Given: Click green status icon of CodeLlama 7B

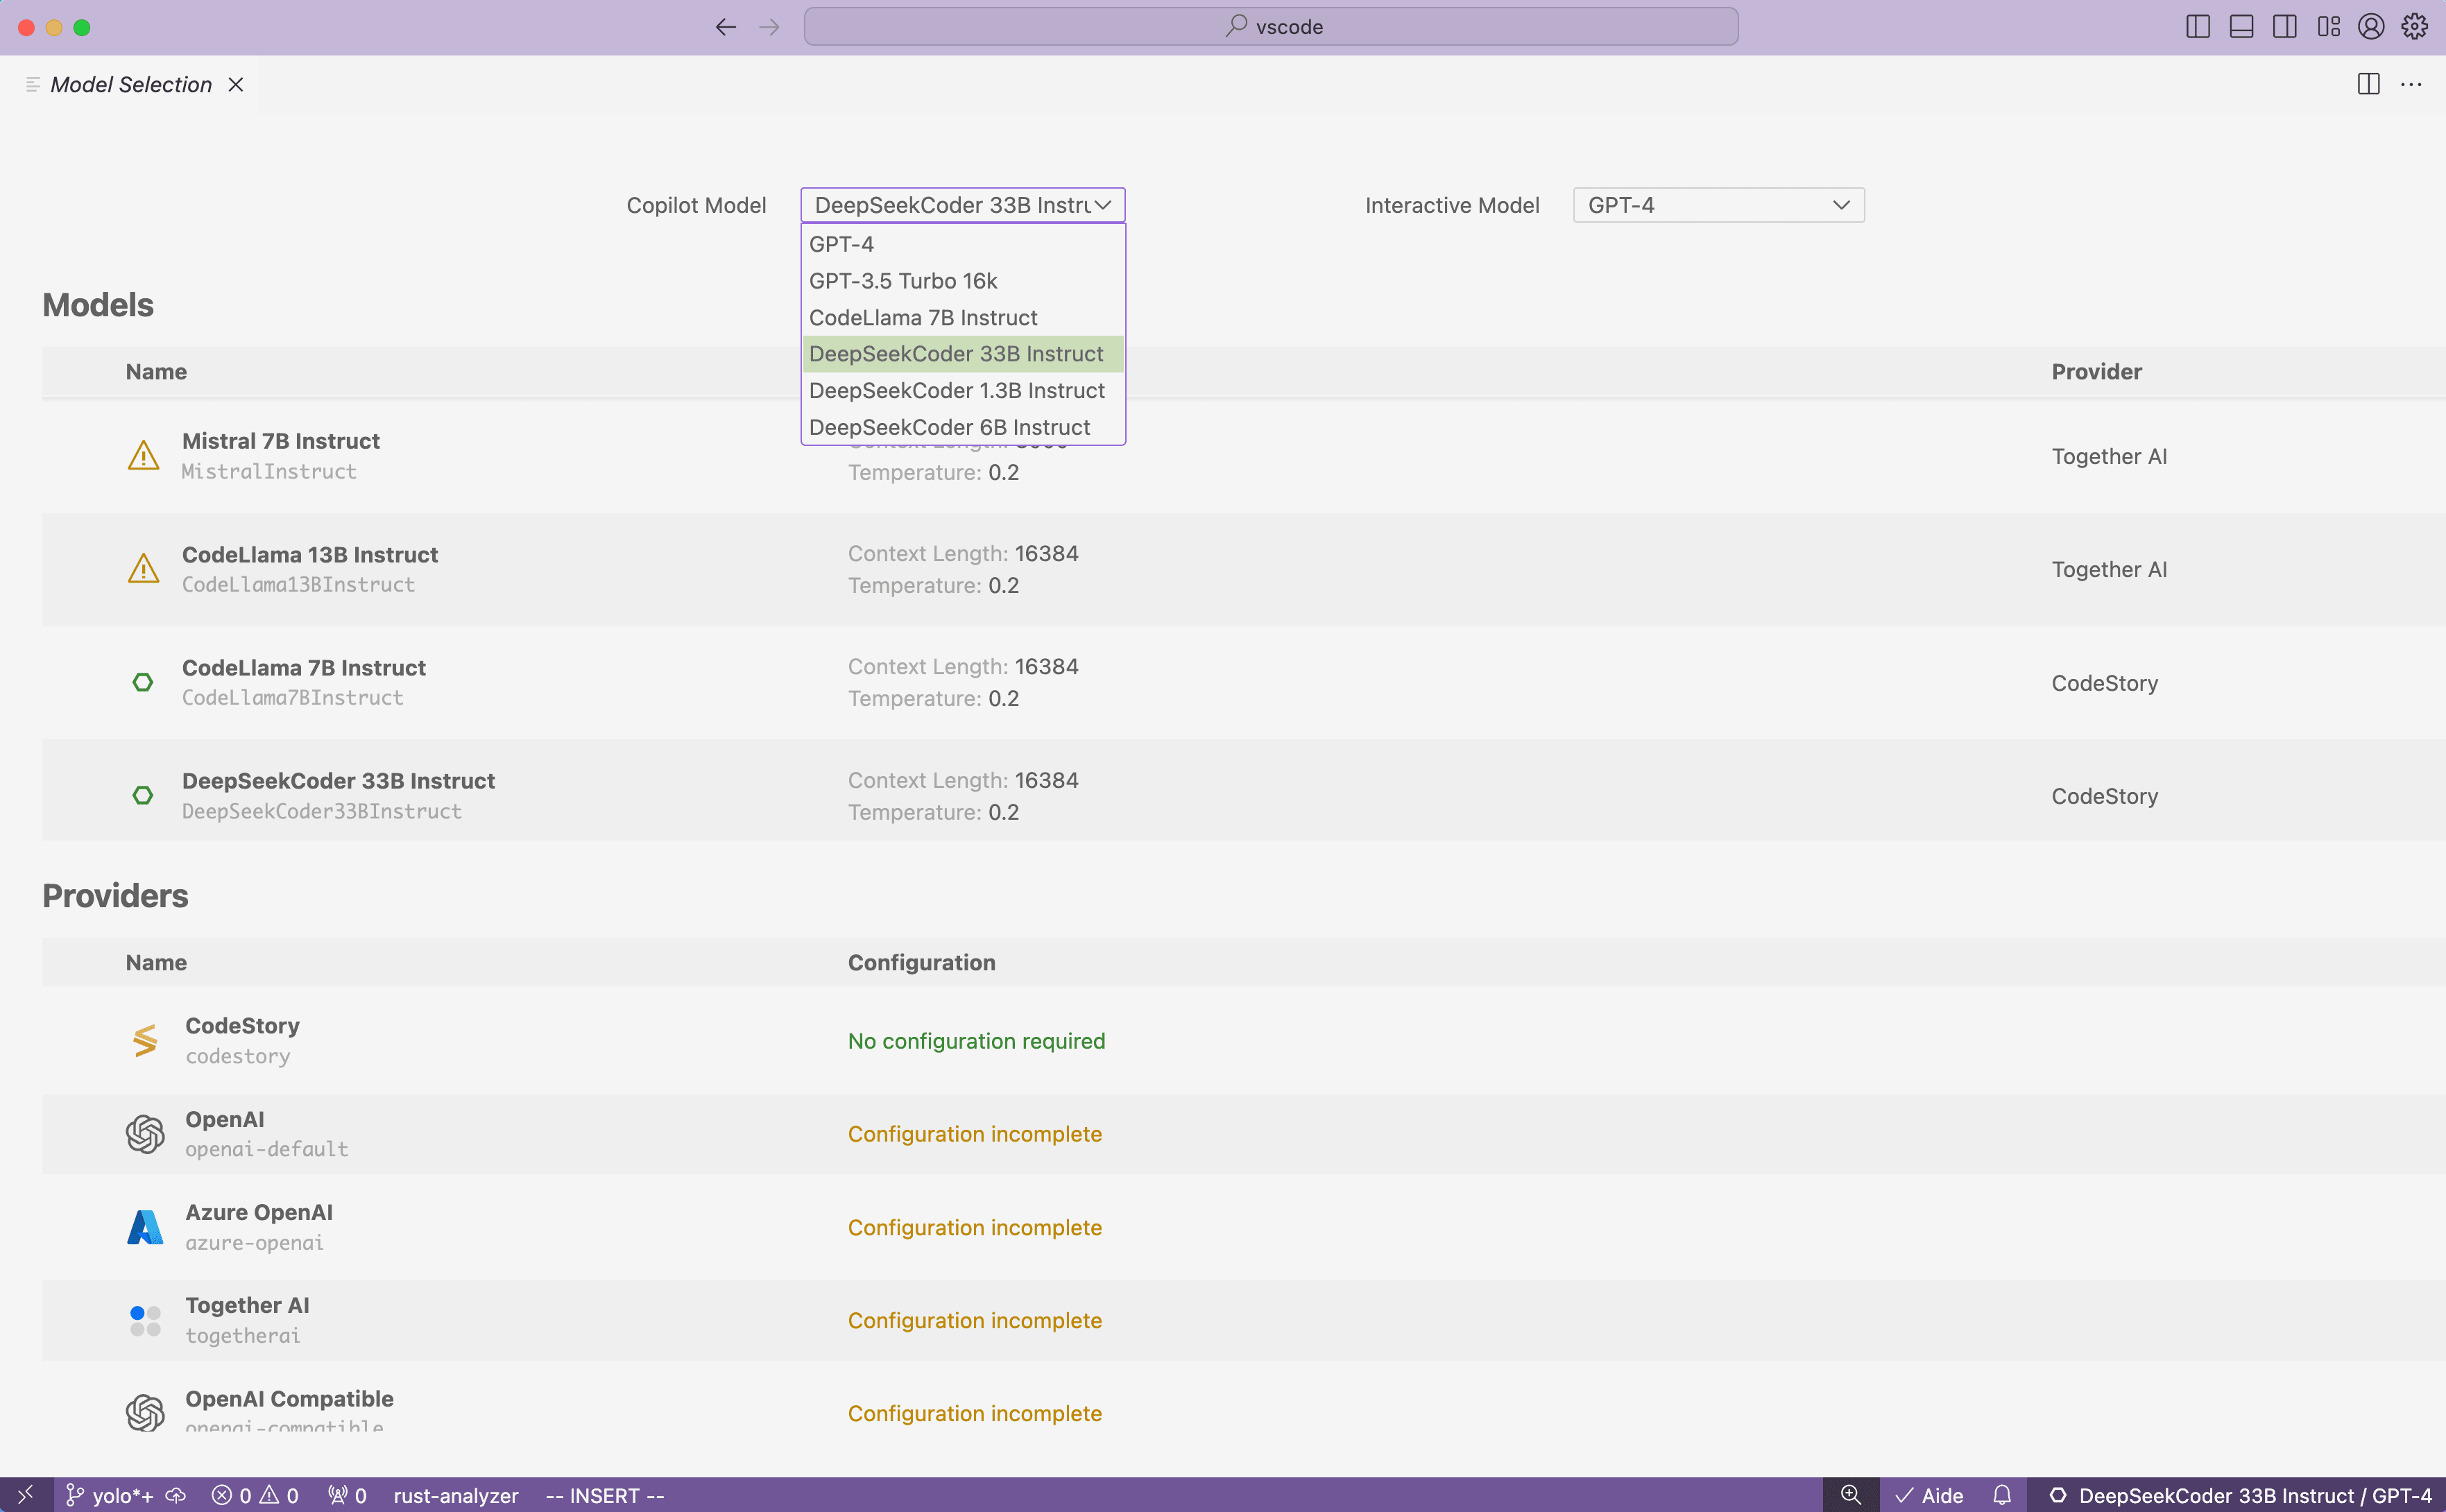Looking at the screenshot, I should [x=143, y=682].
